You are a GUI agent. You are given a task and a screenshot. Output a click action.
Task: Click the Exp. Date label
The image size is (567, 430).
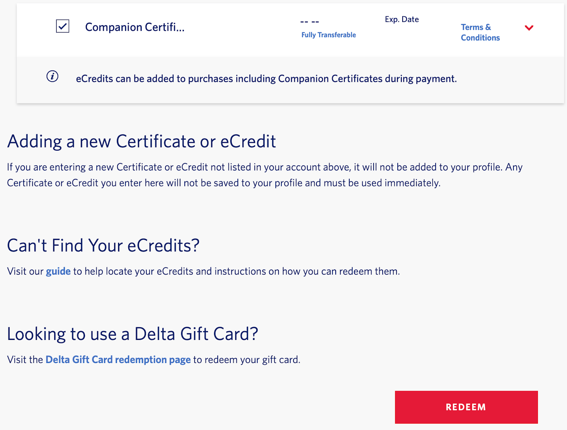tap(402, 19)
